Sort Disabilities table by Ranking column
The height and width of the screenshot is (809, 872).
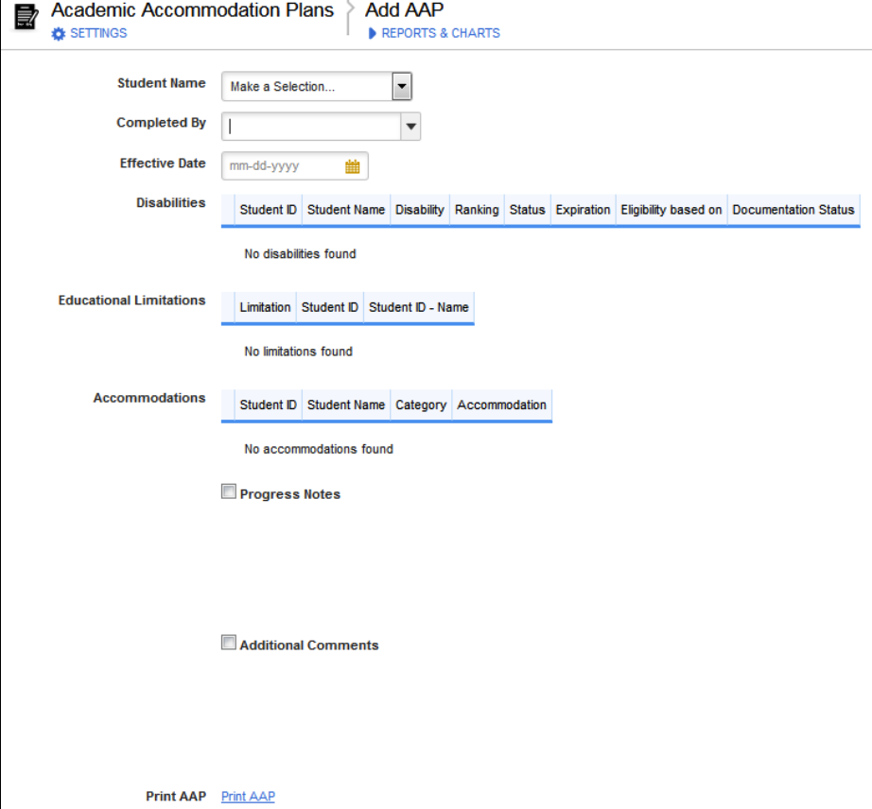pyautogui.click(x=477, y=210)
